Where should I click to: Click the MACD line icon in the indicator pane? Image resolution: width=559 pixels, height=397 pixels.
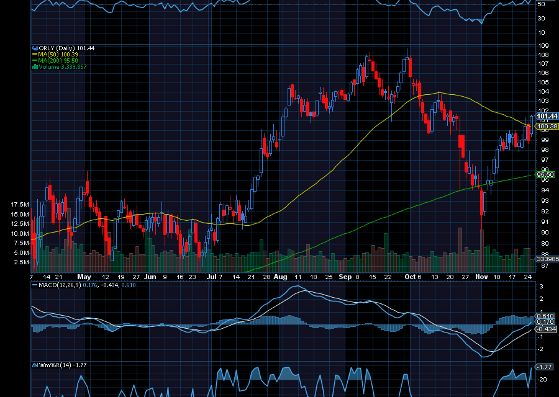(x=35, y=287)
